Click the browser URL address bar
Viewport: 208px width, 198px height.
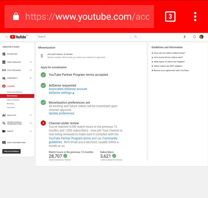tap(79, 17)
